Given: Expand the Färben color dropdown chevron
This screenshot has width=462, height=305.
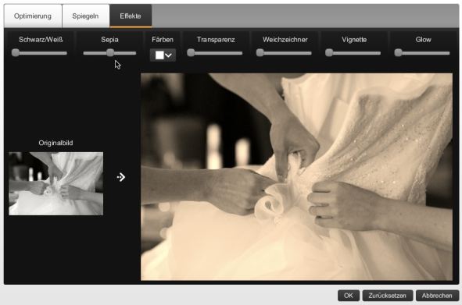Looking at the screenshot, I should (169, 55).
